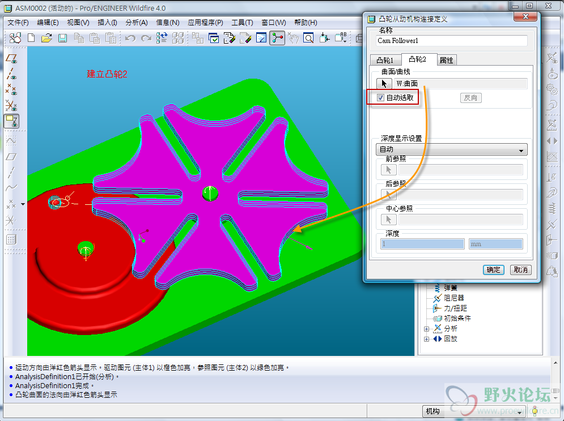Click the datum axis creation icon
The image size is (564, 421).
11,173
